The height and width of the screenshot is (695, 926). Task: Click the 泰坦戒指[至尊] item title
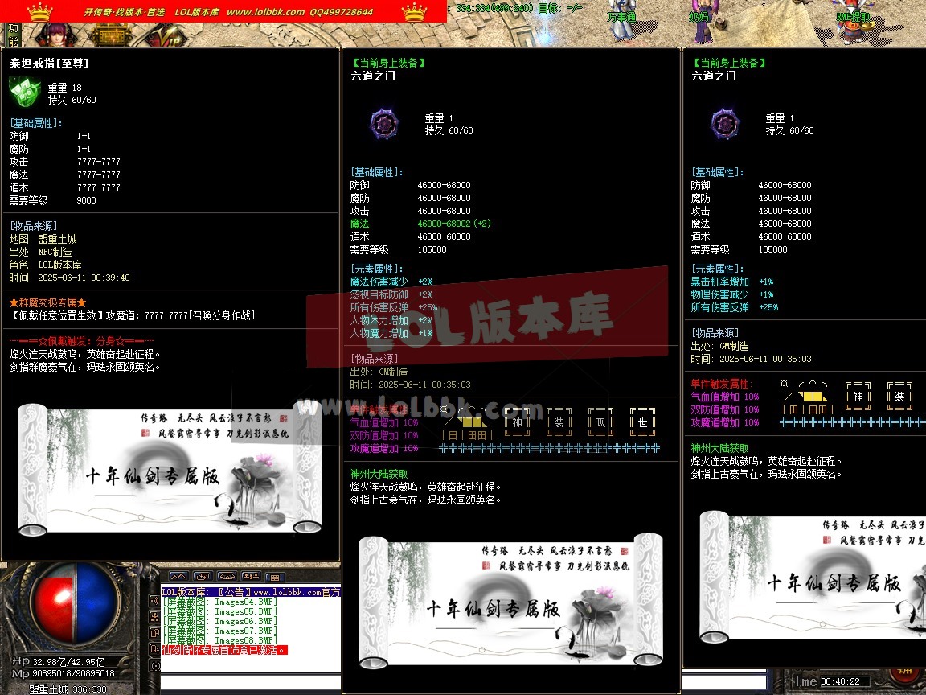(x=49, y=63)
